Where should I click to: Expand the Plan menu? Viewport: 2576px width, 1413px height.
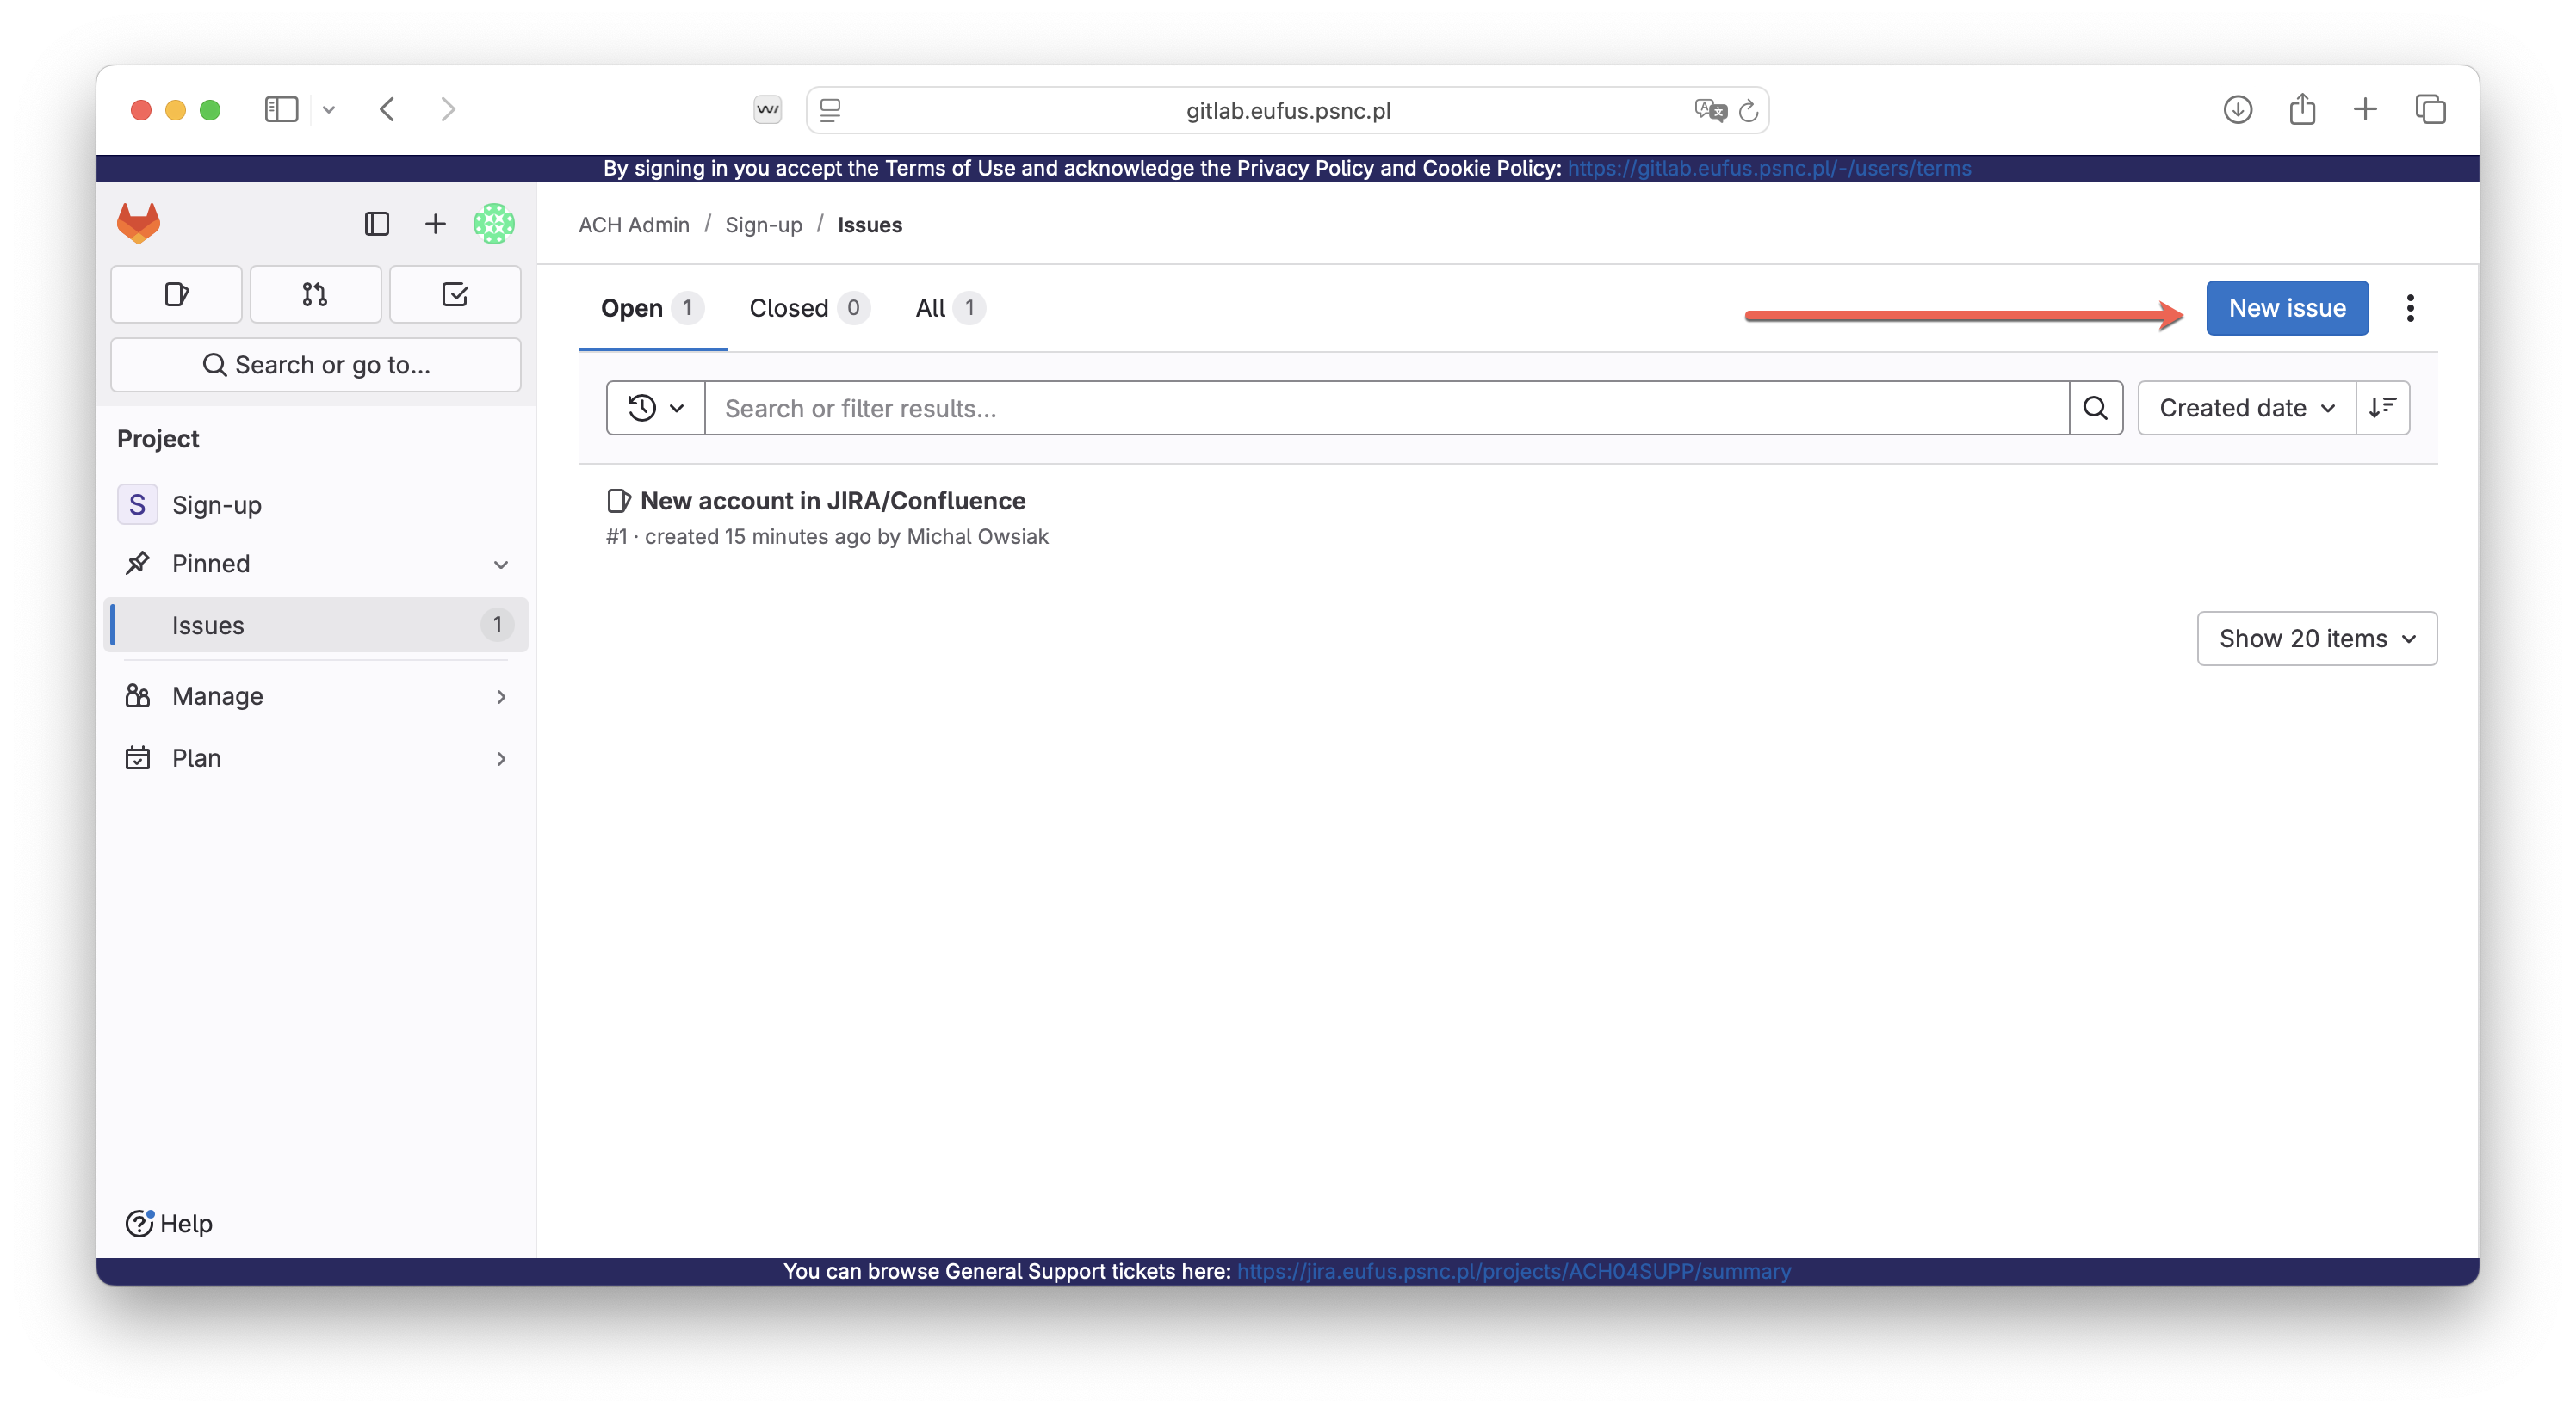point(316,758)
